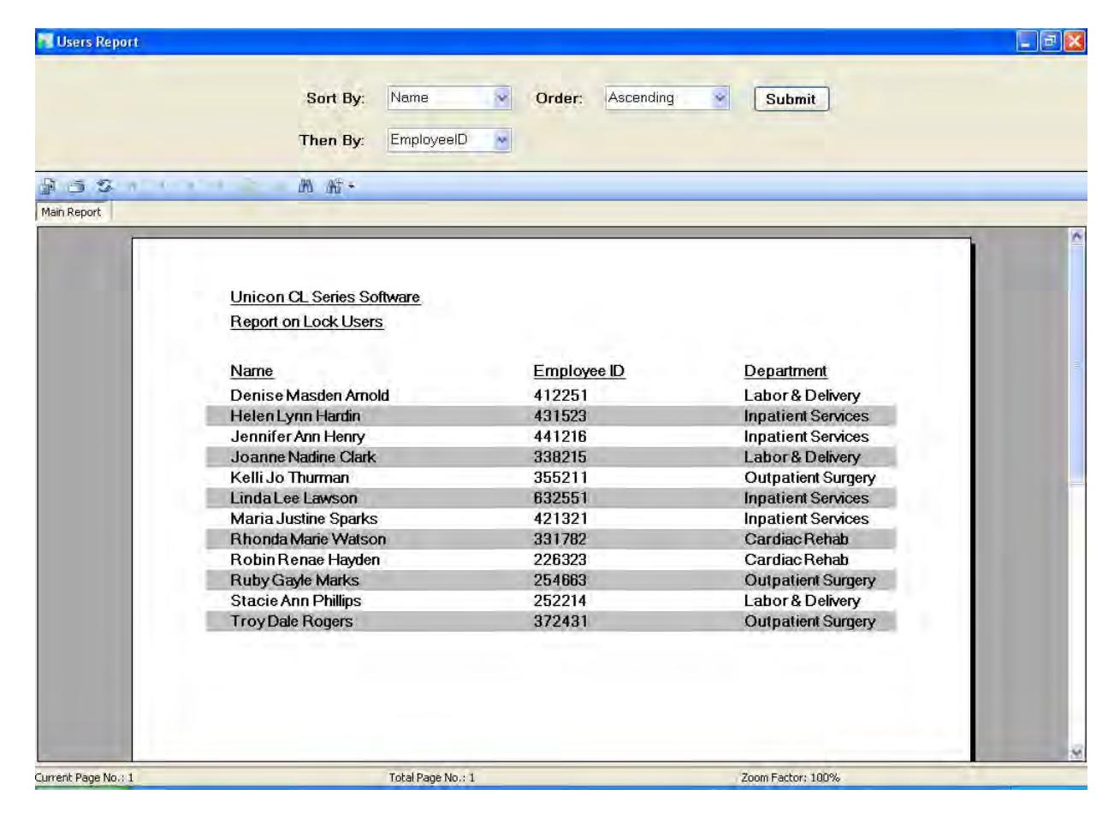The width and height of the screenshot is (1114, 818).
Task: Click employee ID 331782
Action: click(560, 538)
